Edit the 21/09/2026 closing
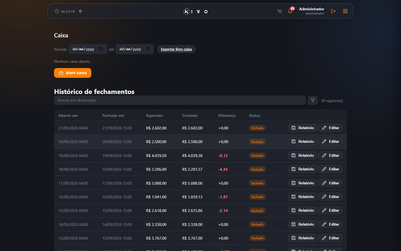This screenshot has width=401, height=251. coord(331,128)
